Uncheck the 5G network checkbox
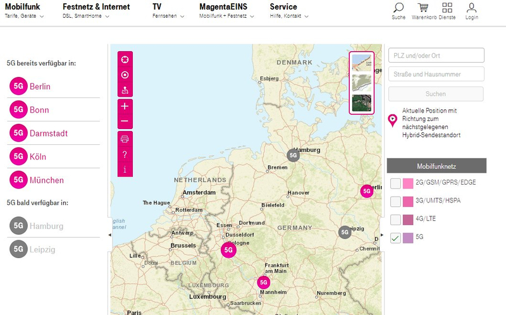Viewport: 506px width, 315px height. 395,238
